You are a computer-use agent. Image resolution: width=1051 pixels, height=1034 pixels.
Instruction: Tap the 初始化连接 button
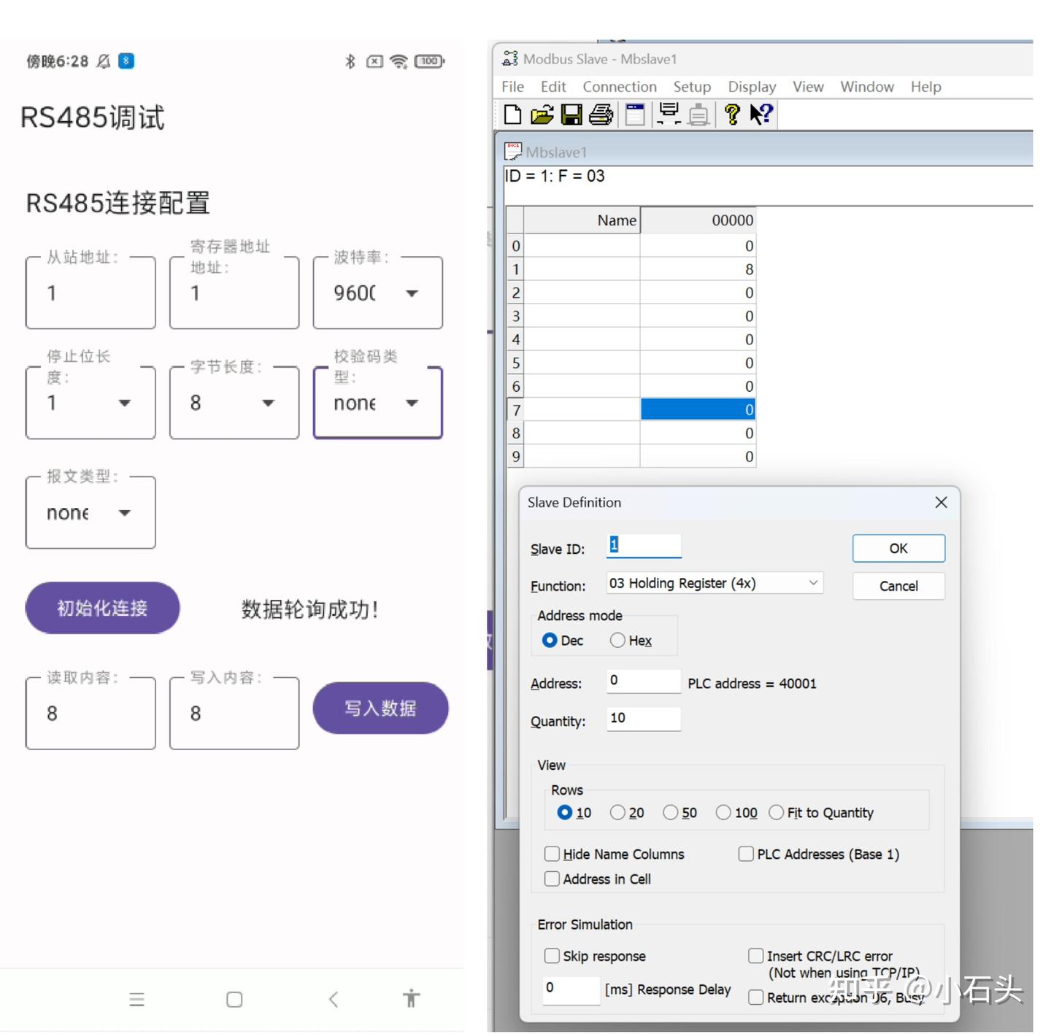click(x=102, y=608)
